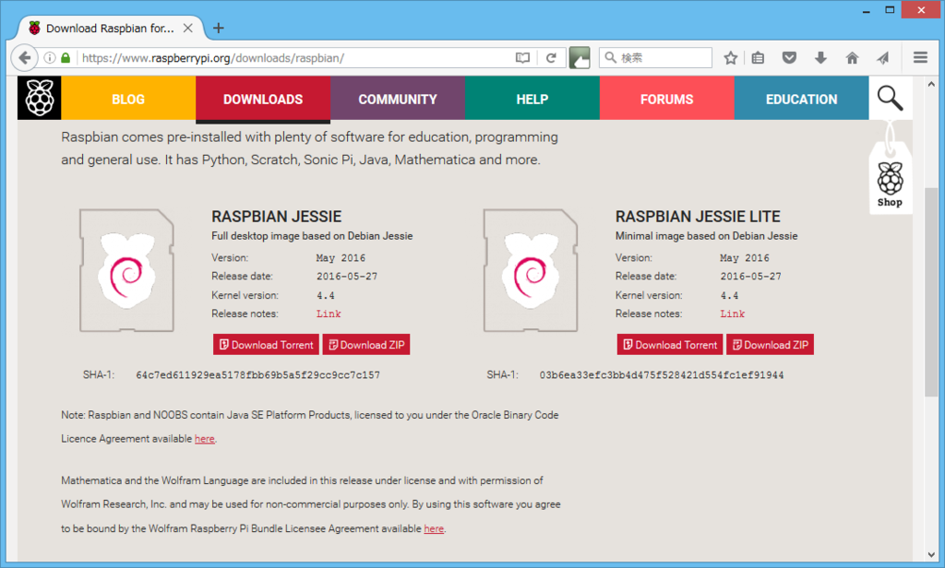Viewport: 945px width, 568px height.
Task: Click Download ZIP for Raspbian Jessie Lite
Action: pyautogui.click(x=771, y=345)
